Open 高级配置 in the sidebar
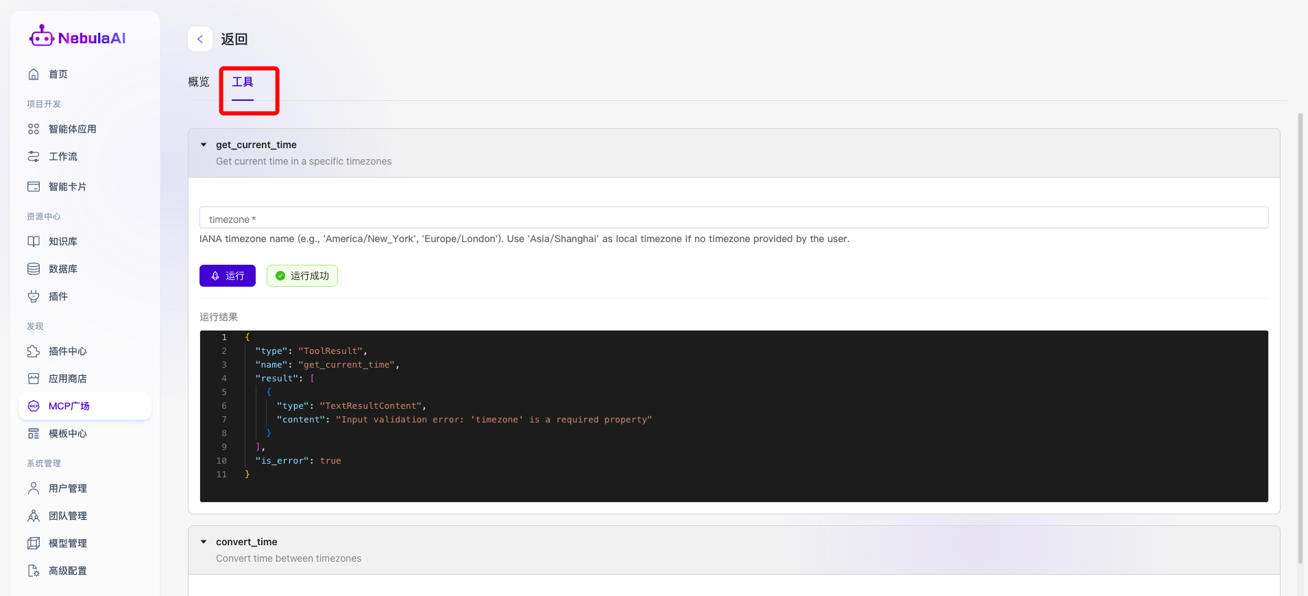This screenshot has height=596, width=1308. pos(67,571)
